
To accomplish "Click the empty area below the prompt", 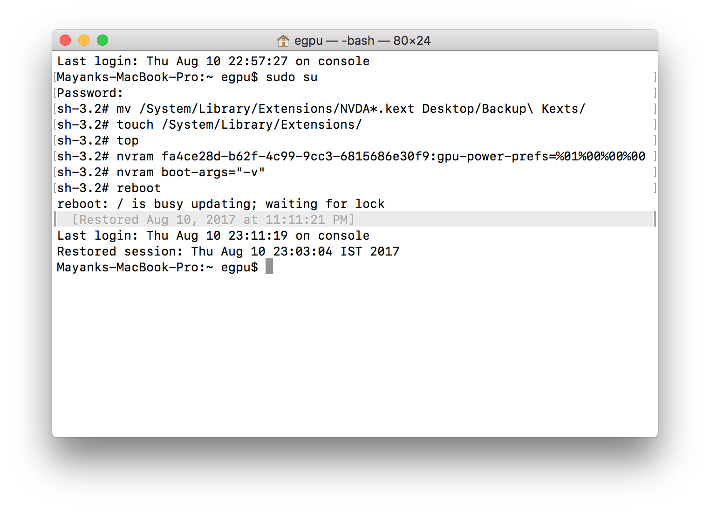I will point(355,354).
